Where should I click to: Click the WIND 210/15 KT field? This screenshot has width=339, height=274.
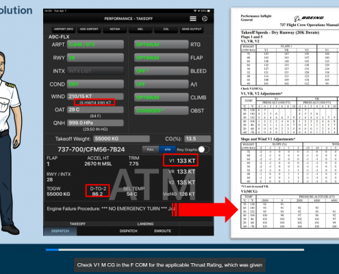95,97
